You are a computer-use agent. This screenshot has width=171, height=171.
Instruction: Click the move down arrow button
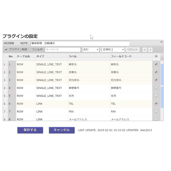[150, 50]
